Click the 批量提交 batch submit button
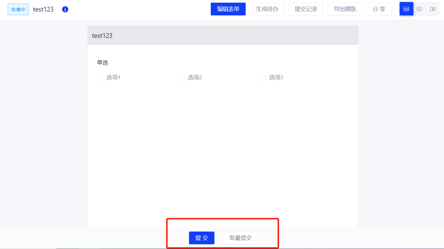 [x=240, y=238]
